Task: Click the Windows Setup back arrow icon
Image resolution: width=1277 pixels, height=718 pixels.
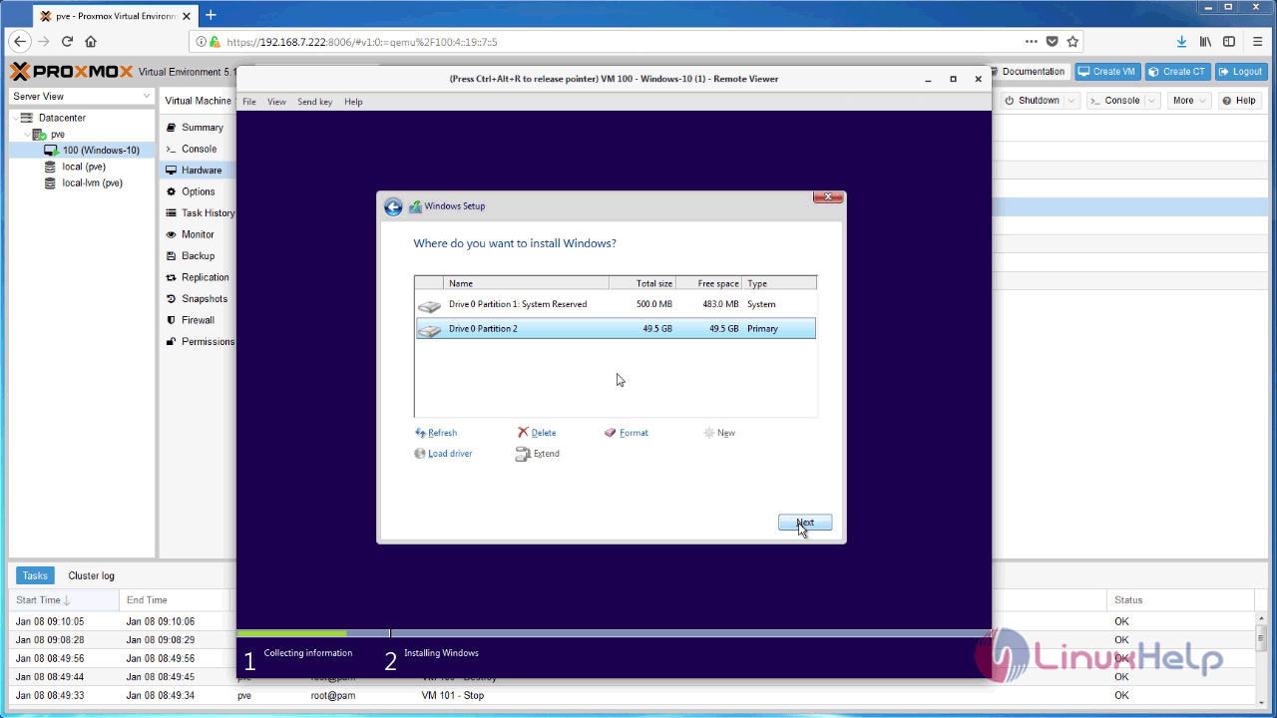Action: pos(393,206)
